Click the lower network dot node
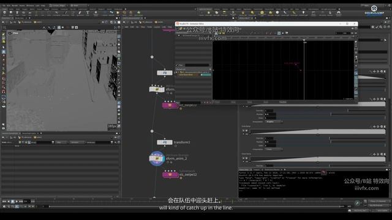This screenshot has width=392, height=220. [152, 131]
